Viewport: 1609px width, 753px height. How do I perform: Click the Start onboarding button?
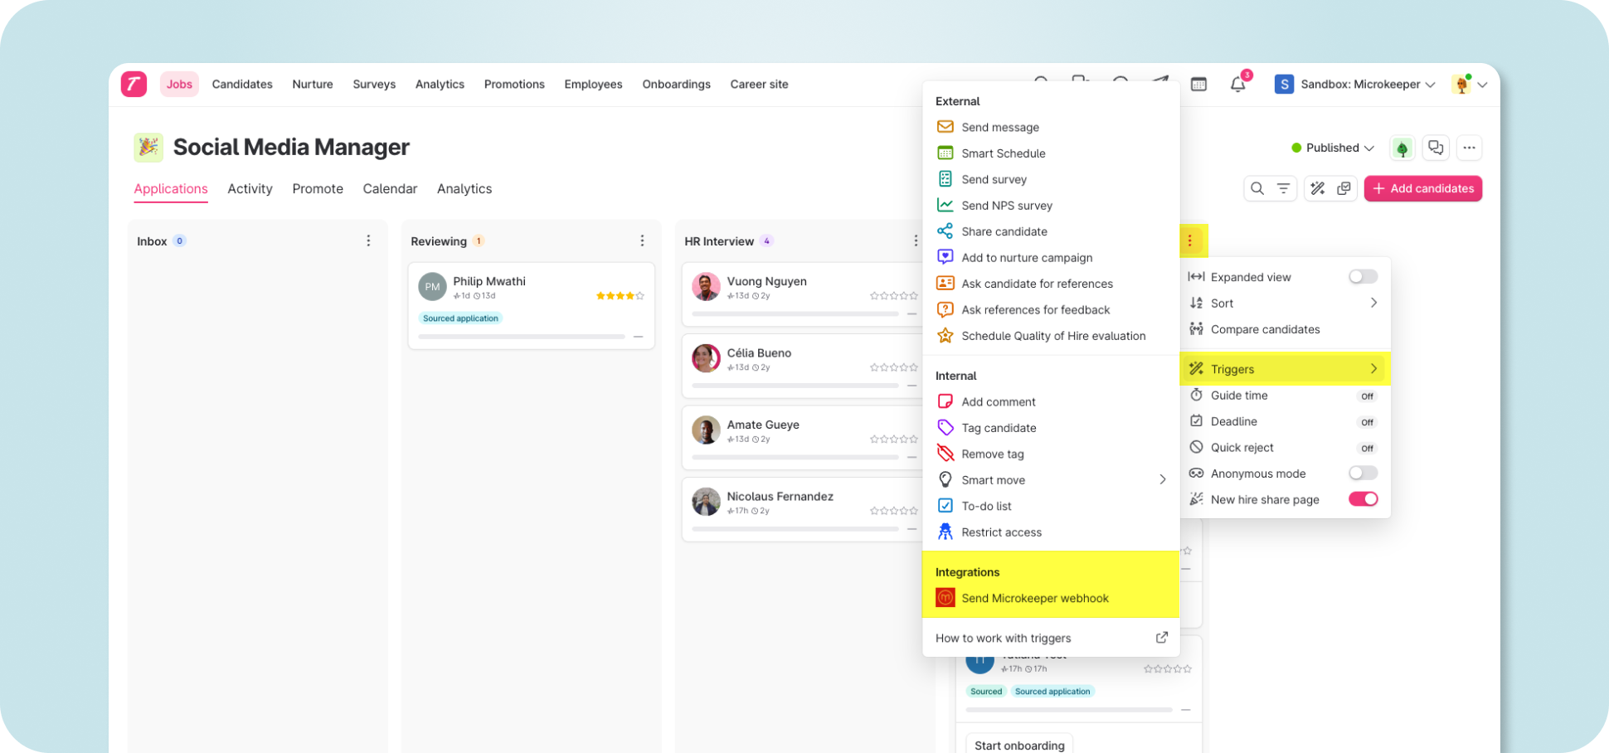pyautogui.click(x=1019, y=745)
